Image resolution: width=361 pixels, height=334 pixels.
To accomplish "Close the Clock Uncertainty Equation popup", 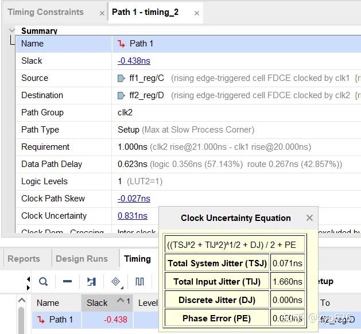I will tap(309, 218).
